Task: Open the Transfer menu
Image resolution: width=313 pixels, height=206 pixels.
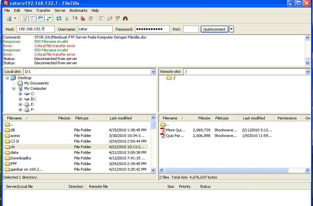Action: [43, 10]
